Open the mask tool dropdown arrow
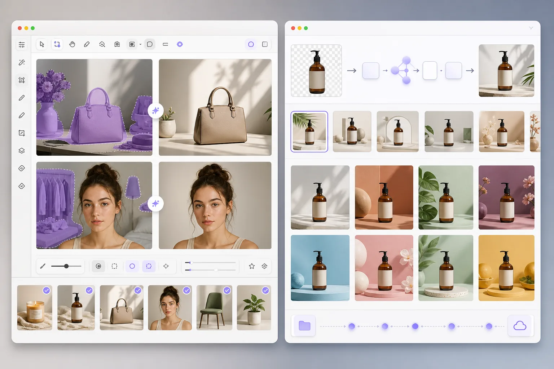This screenshot has width=554, height=369. pos(140,45)
